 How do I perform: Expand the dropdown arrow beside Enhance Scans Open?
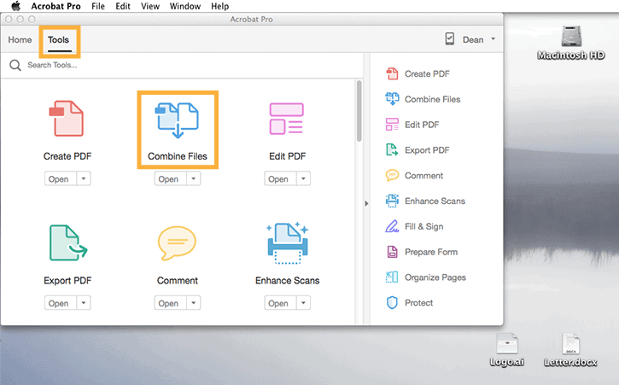pos(303,303)
